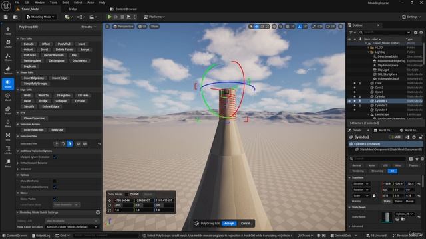Click the browse to asset icon under Static Mesh
This screenshot has height=239, width=426.
[x=403, y=219]
